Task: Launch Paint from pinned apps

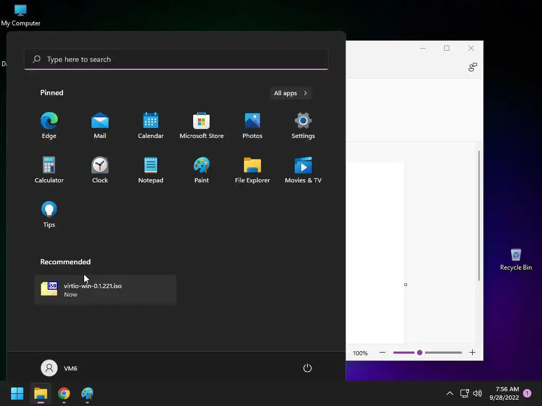Action: coord(202,170)
